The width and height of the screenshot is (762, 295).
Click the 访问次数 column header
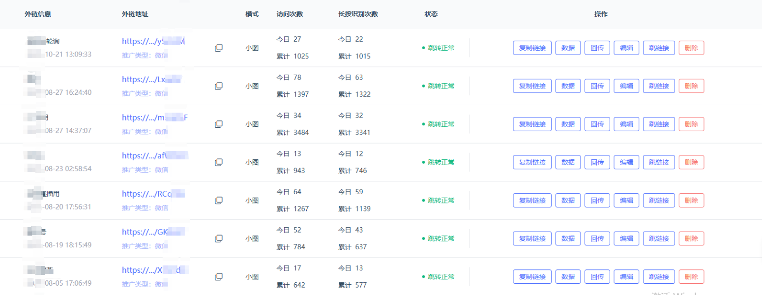click(290, 14)
